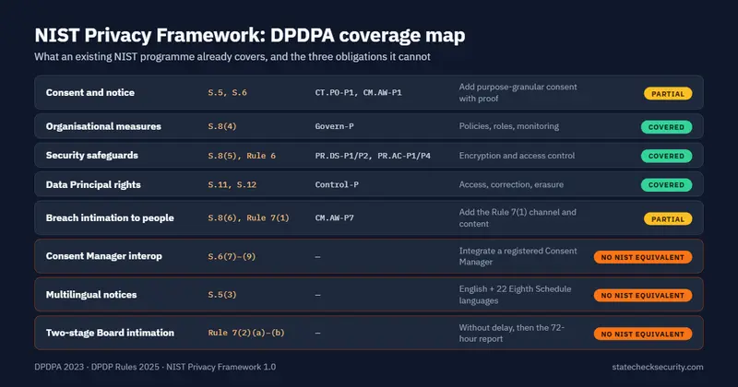Click COVERED badge in Data Principal rights row
Image resolution: width=738 pixels, height=387 pixels.
(x=666, y=185)
